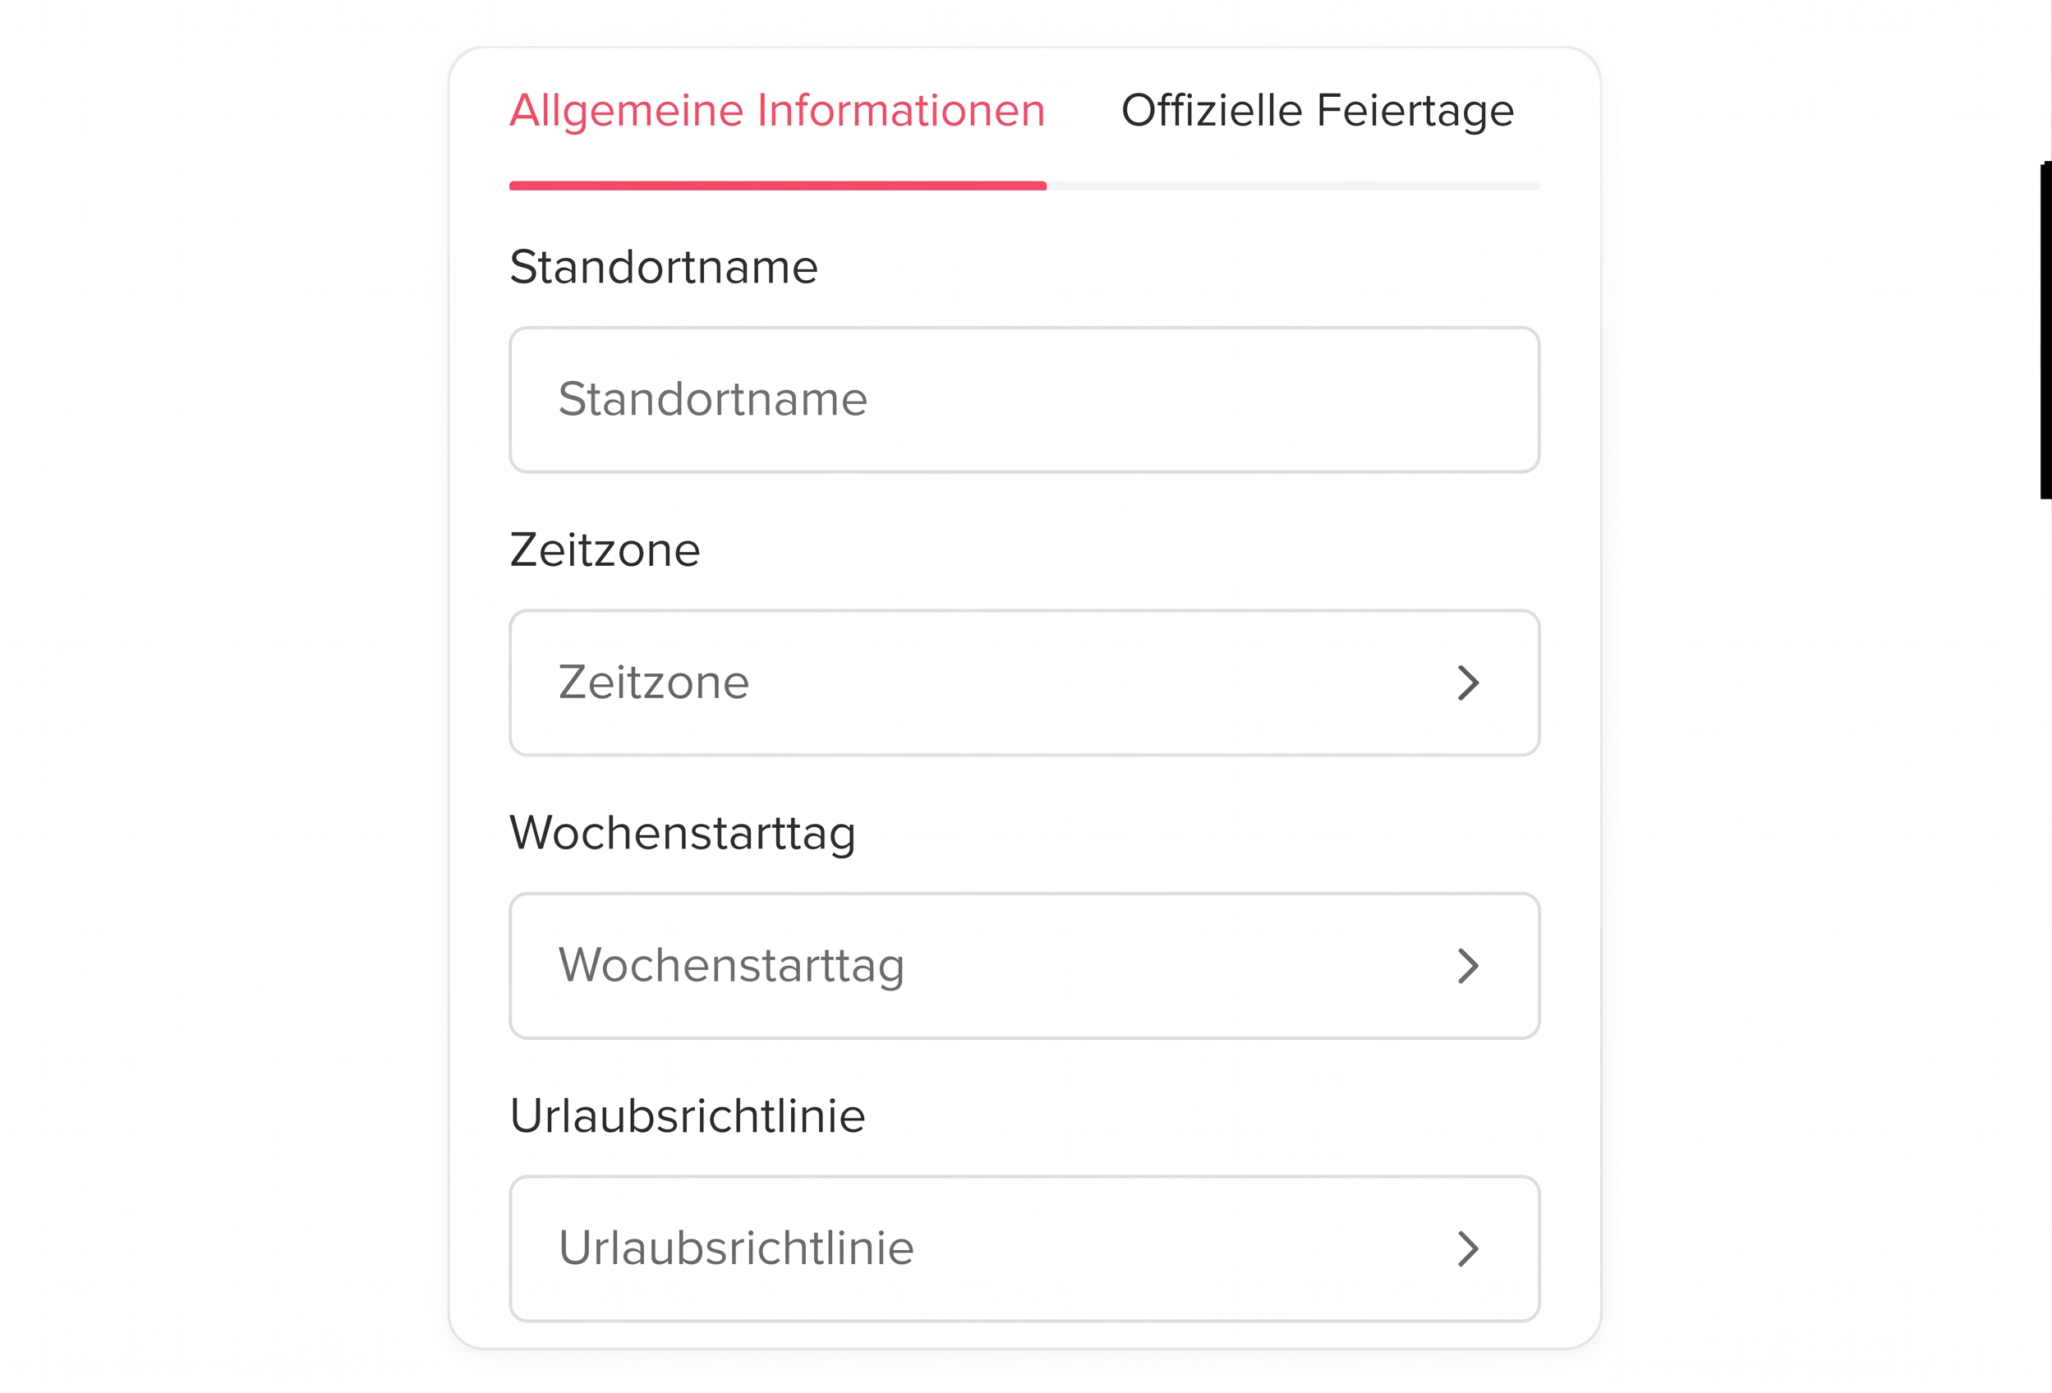Viewport: 2052px width, 1393px height.
Task: Click the red active tab indicator bar
Action: pyautogui.click(x=777, y=186)
